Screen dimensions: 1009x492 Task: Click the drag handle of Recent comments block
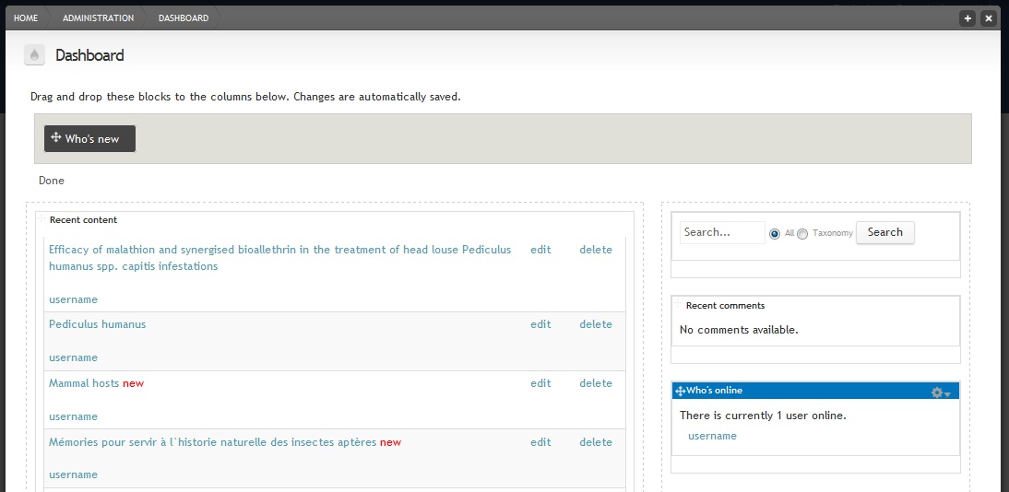pyautogui.click(x=678, y=303)
